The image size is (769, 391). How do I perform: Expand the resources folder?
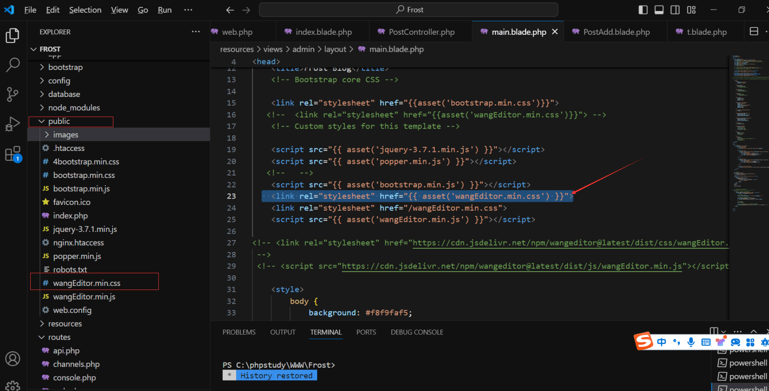pos(119,323)
